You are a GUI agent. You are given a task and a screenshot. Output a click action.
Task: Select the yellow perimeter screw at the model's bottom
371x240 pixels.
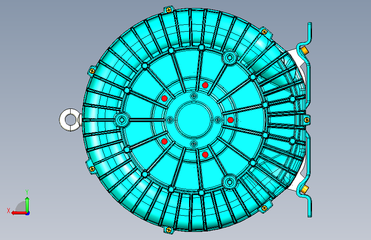pos(169,230)
